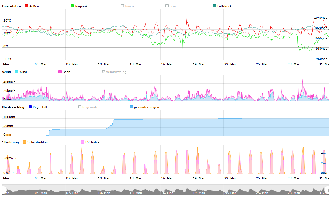Click the gray navigator overview chart
This screenshot has height=207, width=331.
[x=165, y=190]
